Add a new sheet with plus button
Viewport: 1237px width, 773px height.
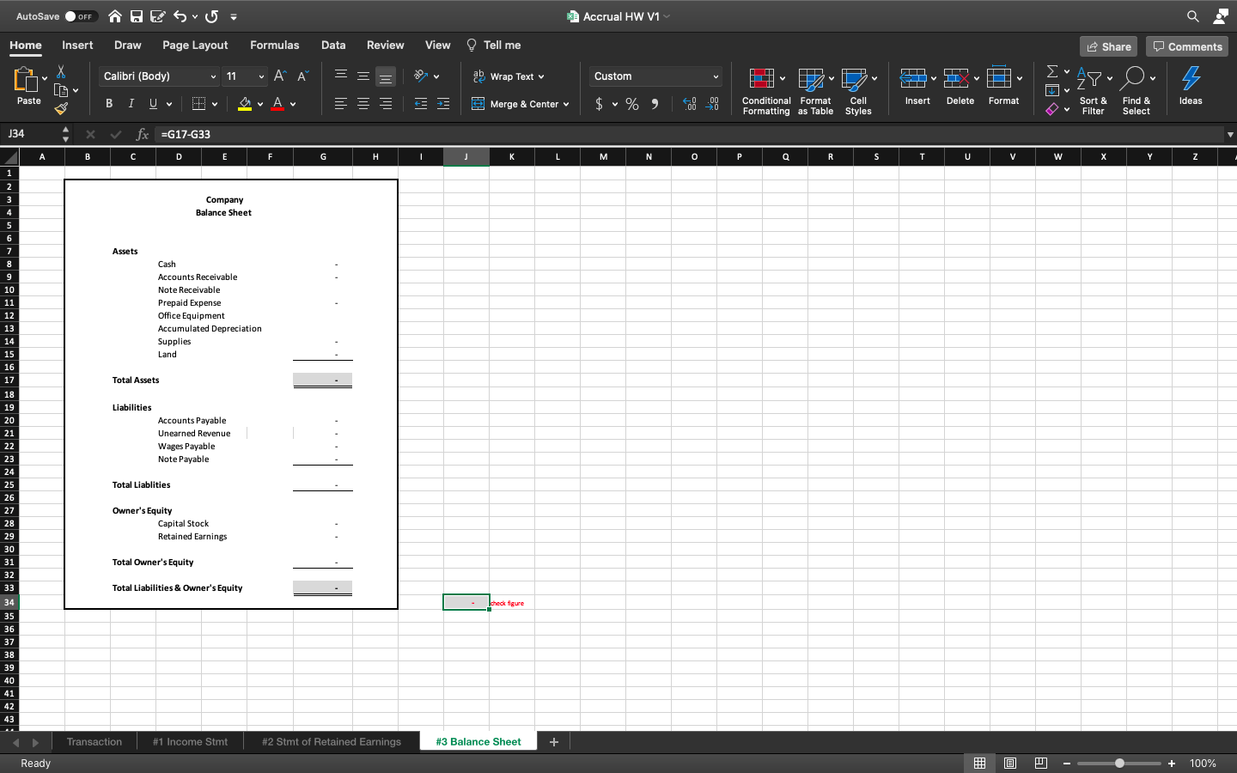point(554,741)
